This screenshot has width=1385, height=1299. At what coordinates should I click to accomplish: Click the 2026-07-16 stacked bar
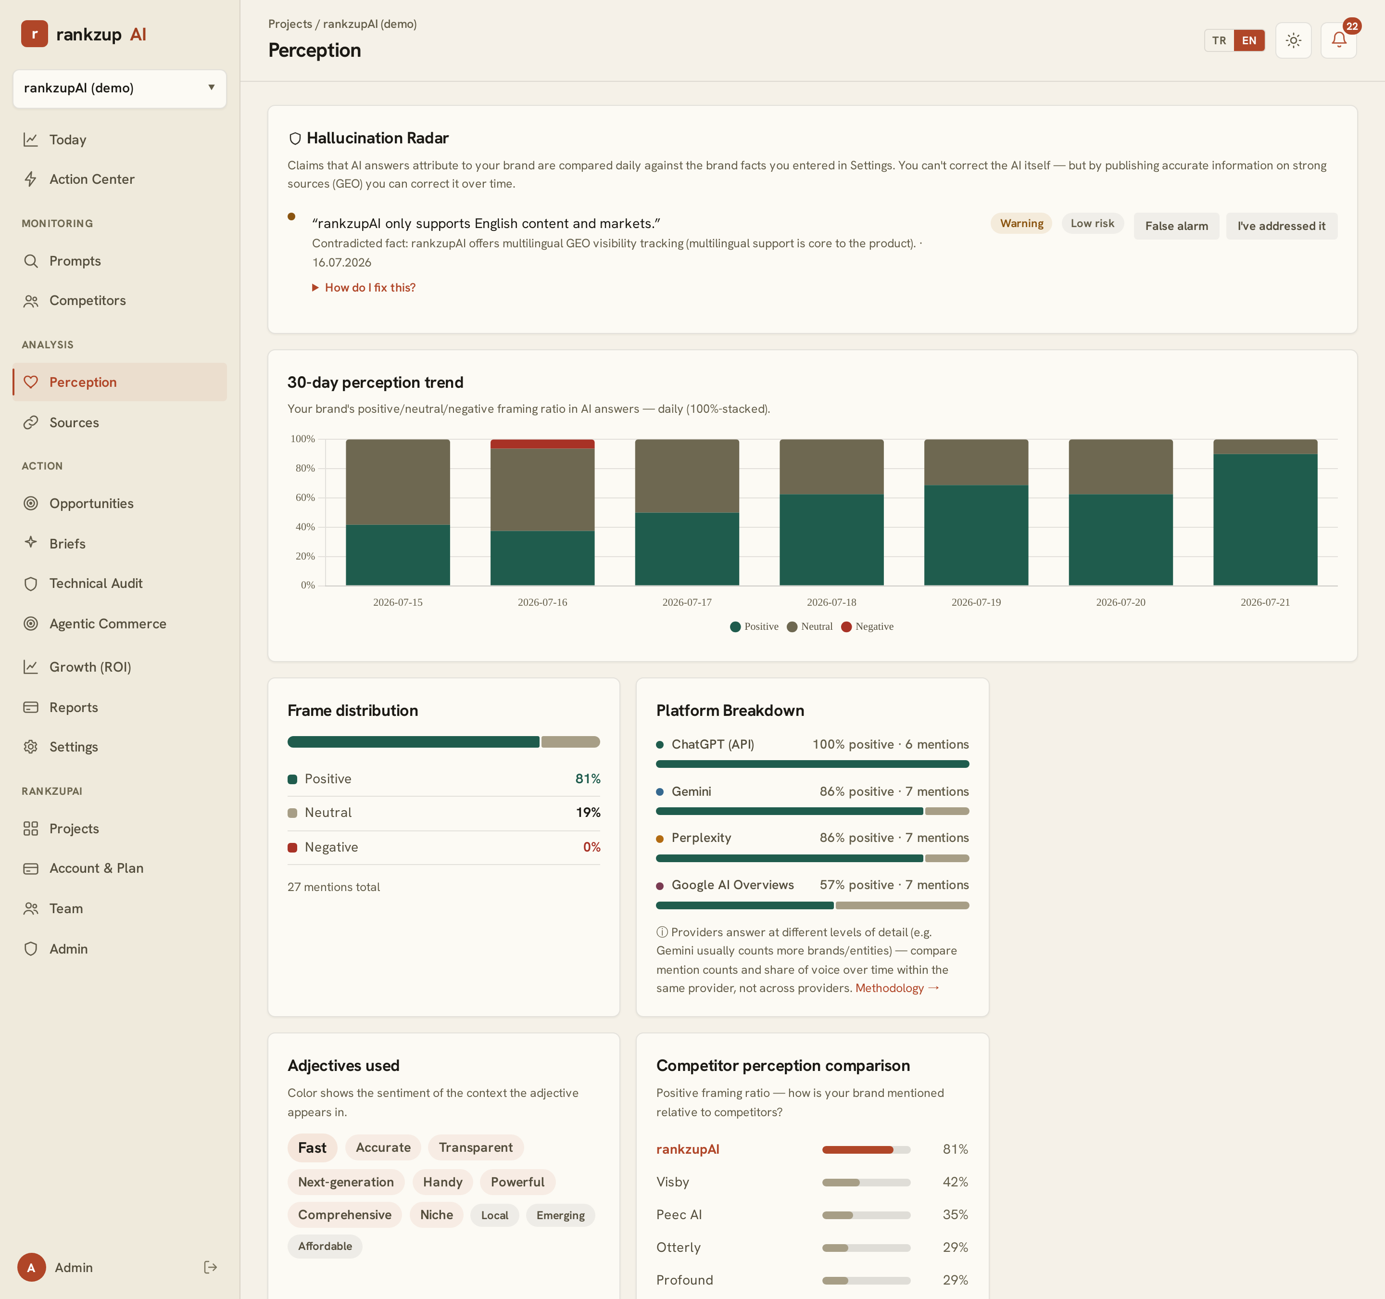coord(543,512)
